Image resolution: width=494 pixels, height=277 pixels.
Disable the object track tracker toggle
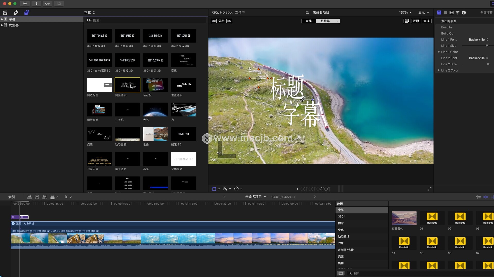click(x=13, y=224)
